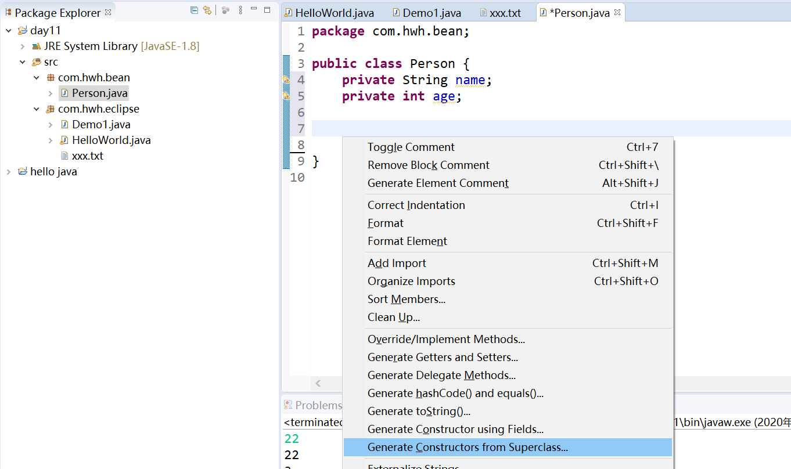Close the Person.java editor tab
The width and height of the screenshot is (791, 469).
[617, 12]
